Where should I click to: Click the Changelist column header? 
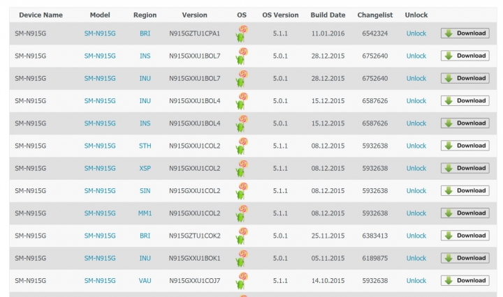[x=375, y=15]
